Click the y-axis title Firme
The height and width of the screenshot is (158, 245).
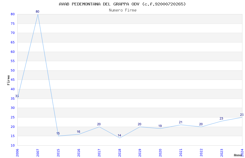coord(8,80)
